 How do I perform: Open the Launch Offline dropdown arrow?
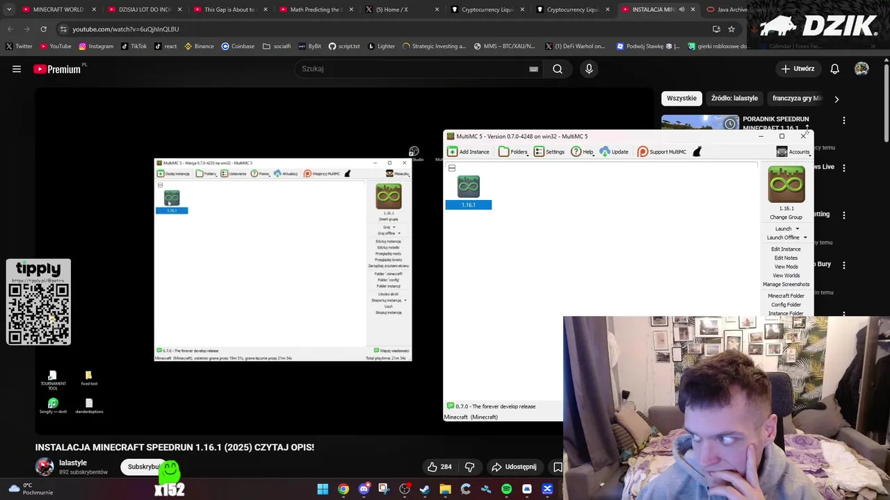pos(805,237)
